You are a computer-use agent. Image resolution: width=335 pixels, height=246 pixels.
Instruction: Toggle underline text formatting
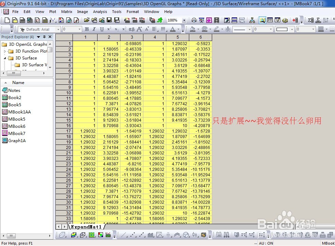[101, 29]
